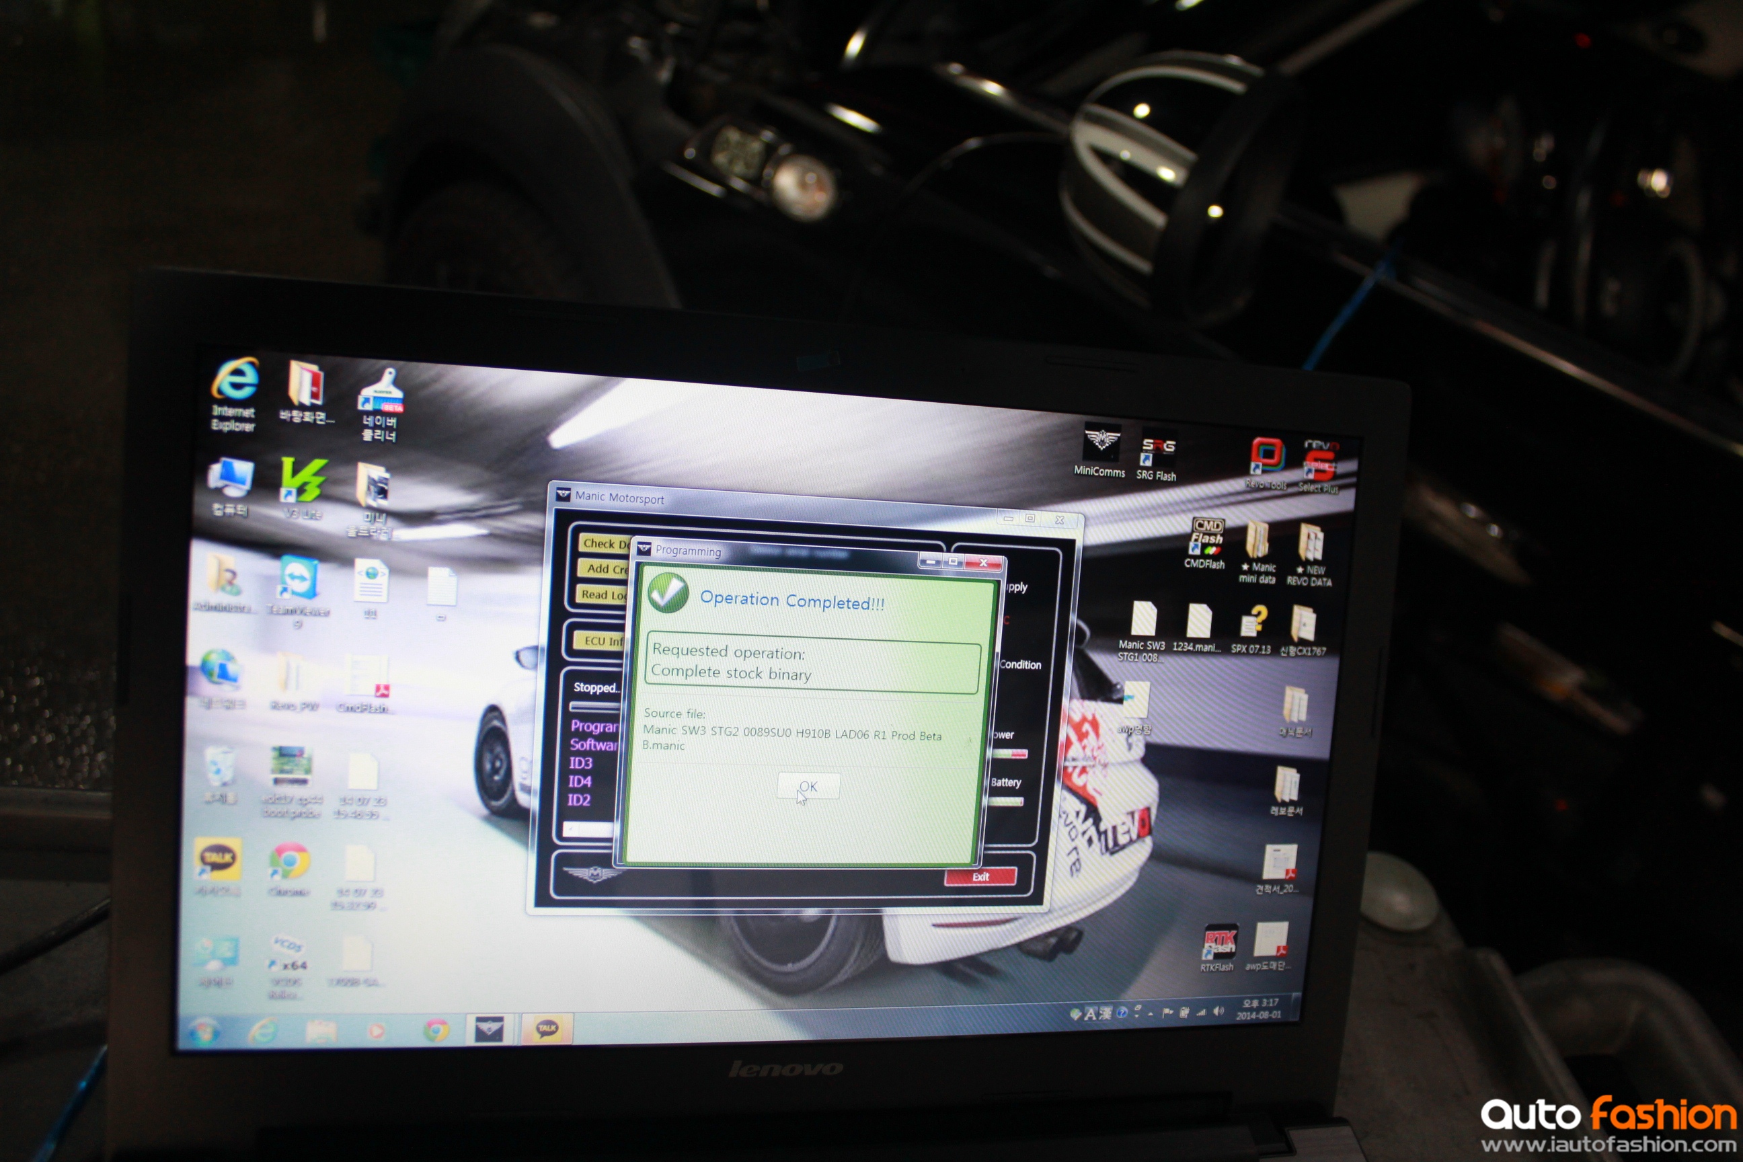The width and height of the screenshot is (1743, 1162).
Task: Open the TeamViewer 9 desktop shortcut
Action: [x=299, y=592]
